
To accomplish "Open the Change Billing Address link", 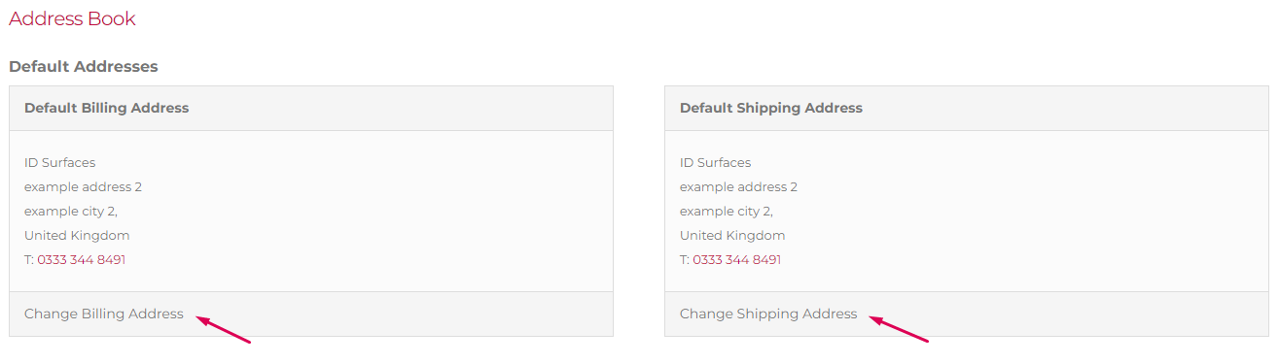I will 104,314.
